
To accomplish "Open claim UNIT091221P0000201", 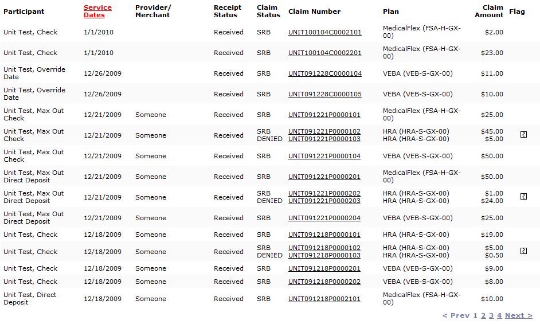I will click(x=324, y=177).
